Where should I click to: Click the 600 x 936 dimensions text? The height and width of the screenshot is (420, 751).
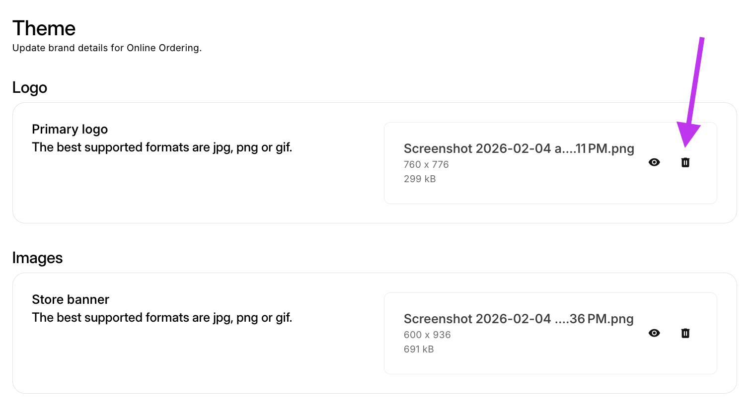coord(427,335)
